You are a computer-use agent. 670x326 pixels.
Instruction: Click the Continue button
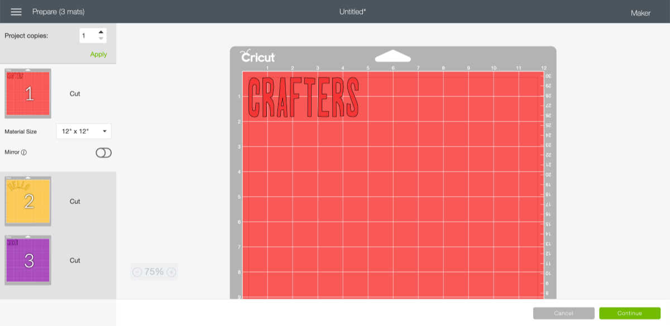pyautogui.click(x=630, y=313)
